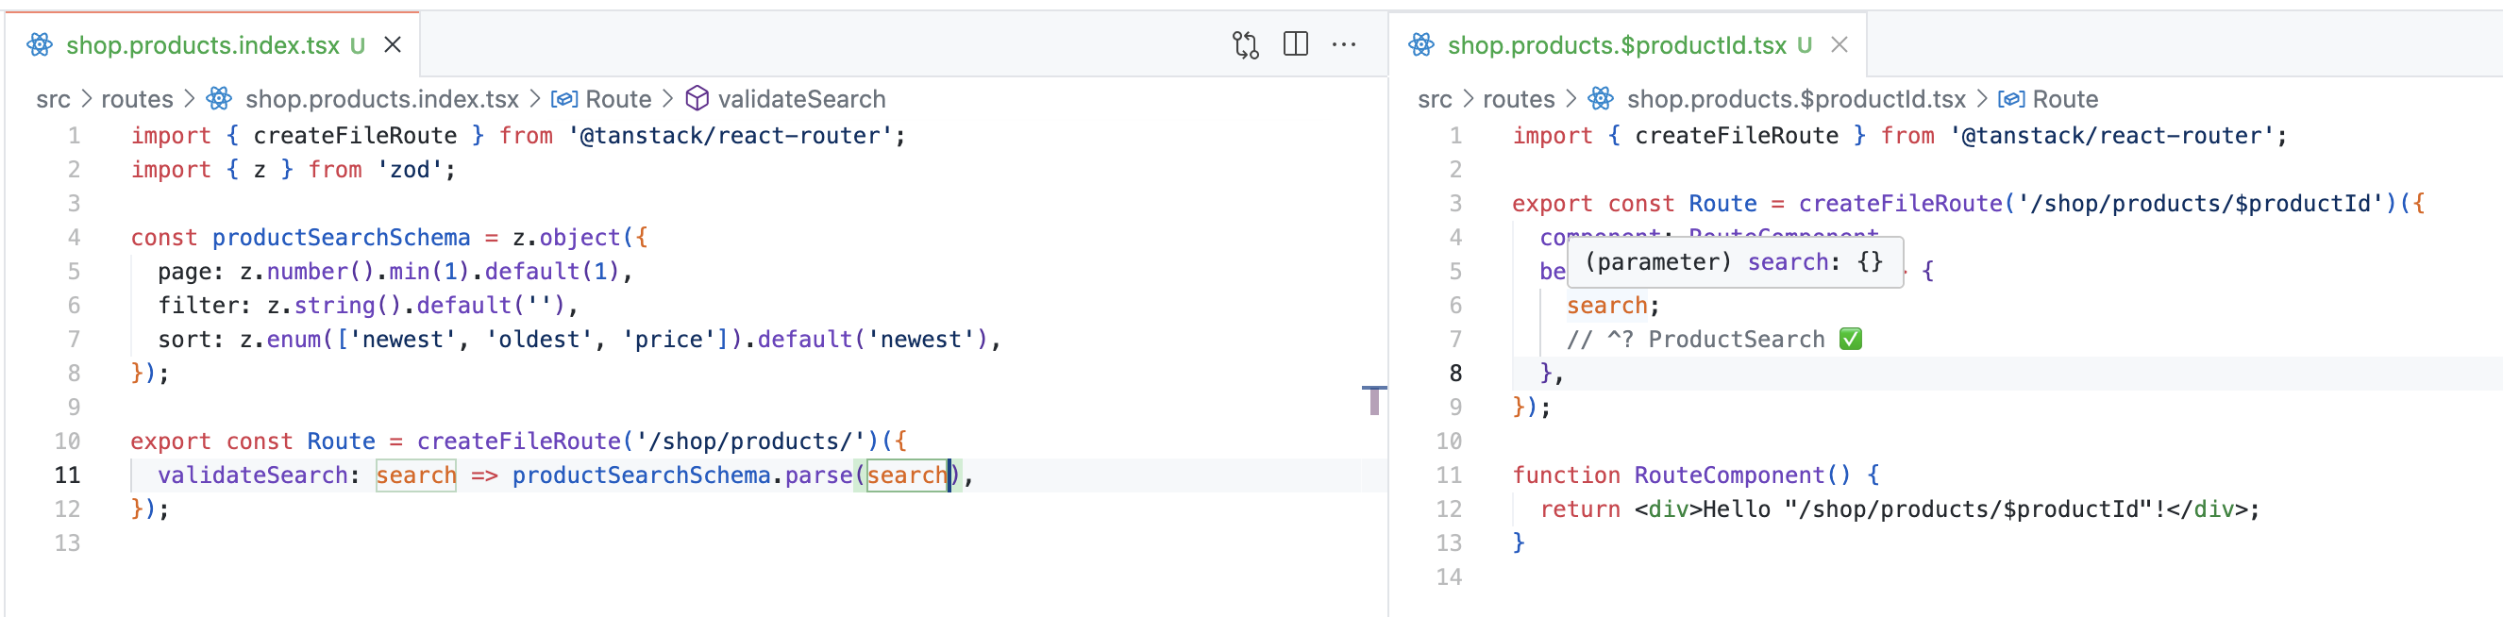The height and width of the screenshot is (617, 2503).
Task: Close the shop.products.index.tsx tab
Action: 393,44
